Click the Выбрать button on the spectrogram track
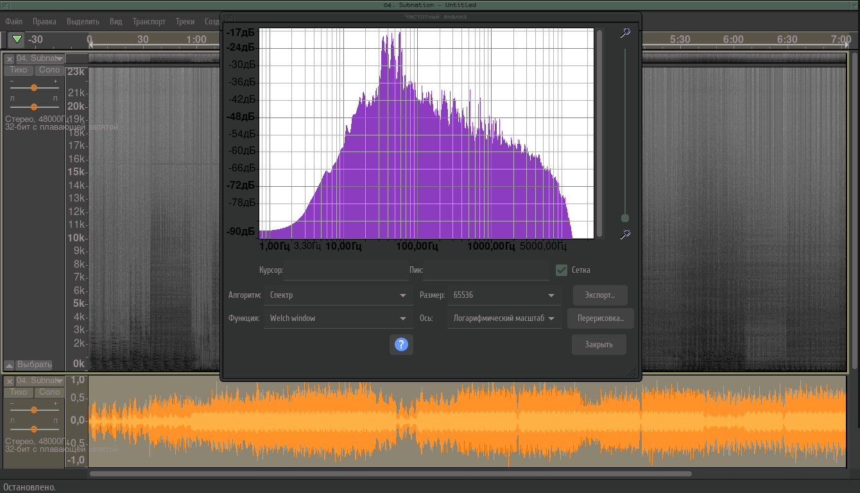The width and height of the screenshot is (860, 493). [x=34, y=365]
